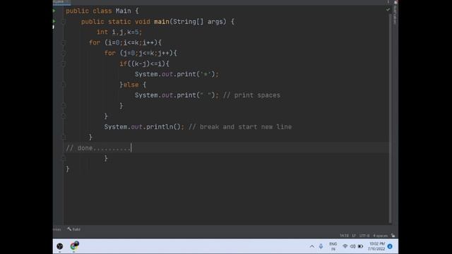Image resolution: width=452 pixels, height=254 pixels.
Task: Click run gutter icon beside class Main
Action: point(54,11)
